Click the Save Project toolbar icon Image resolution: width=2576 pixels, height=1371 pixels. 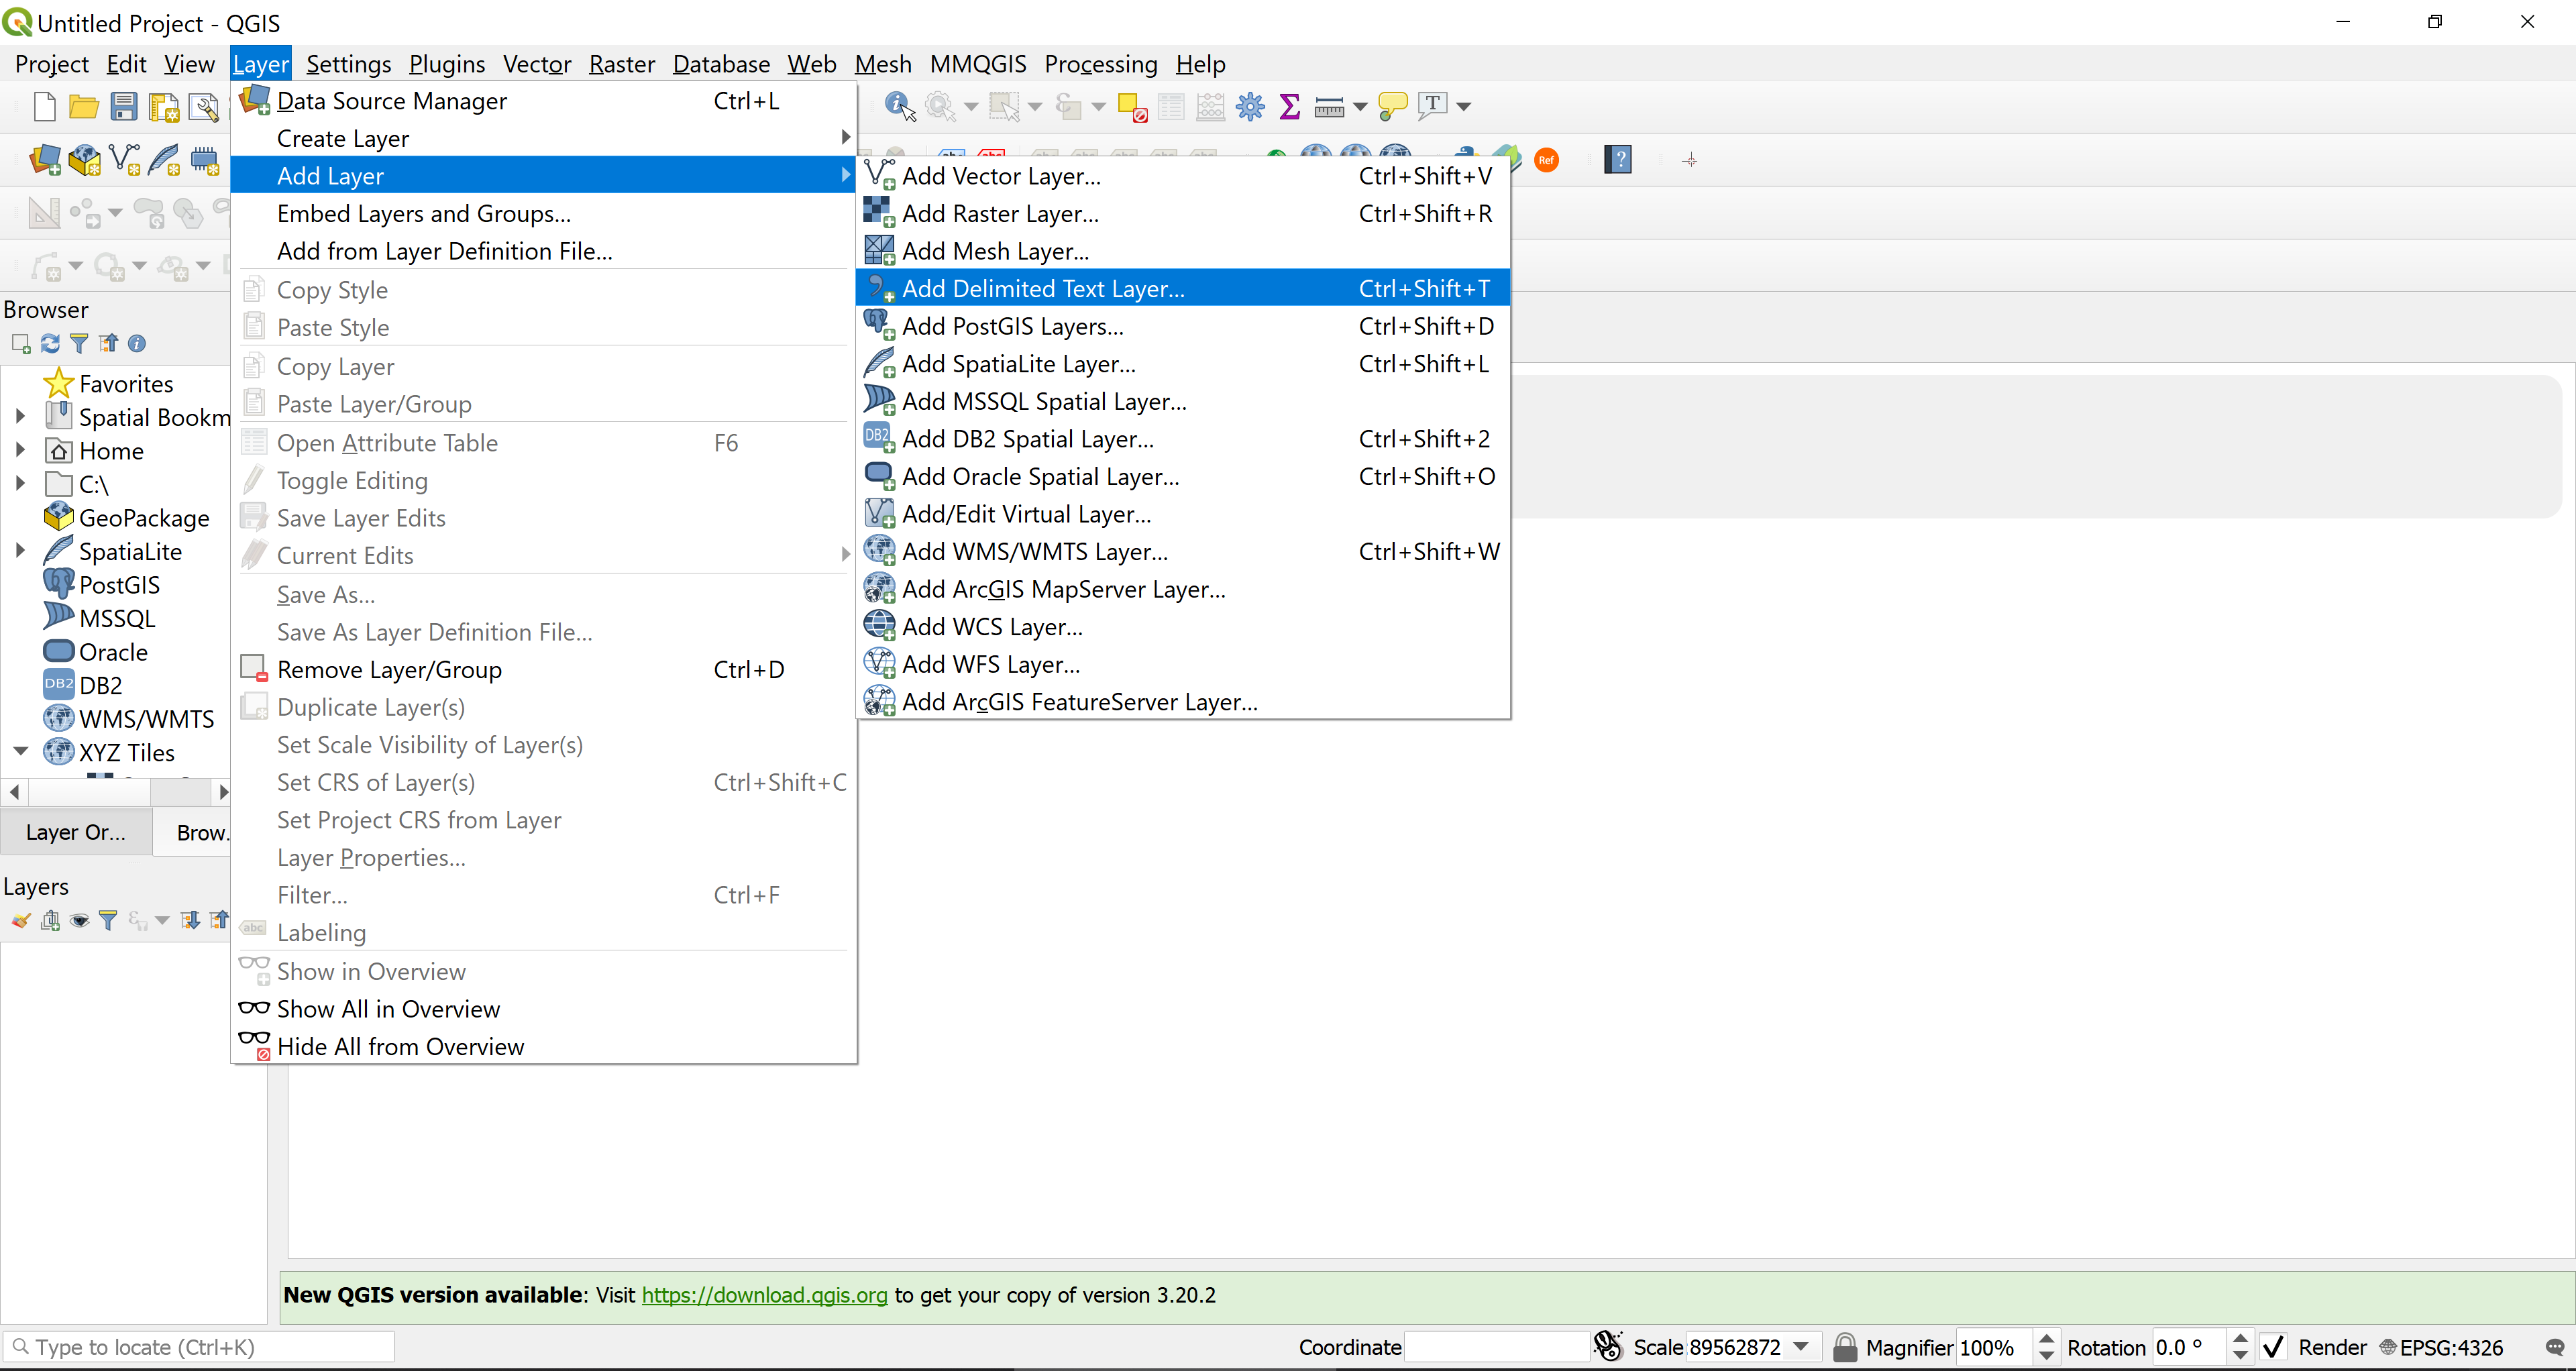point(123,106)
